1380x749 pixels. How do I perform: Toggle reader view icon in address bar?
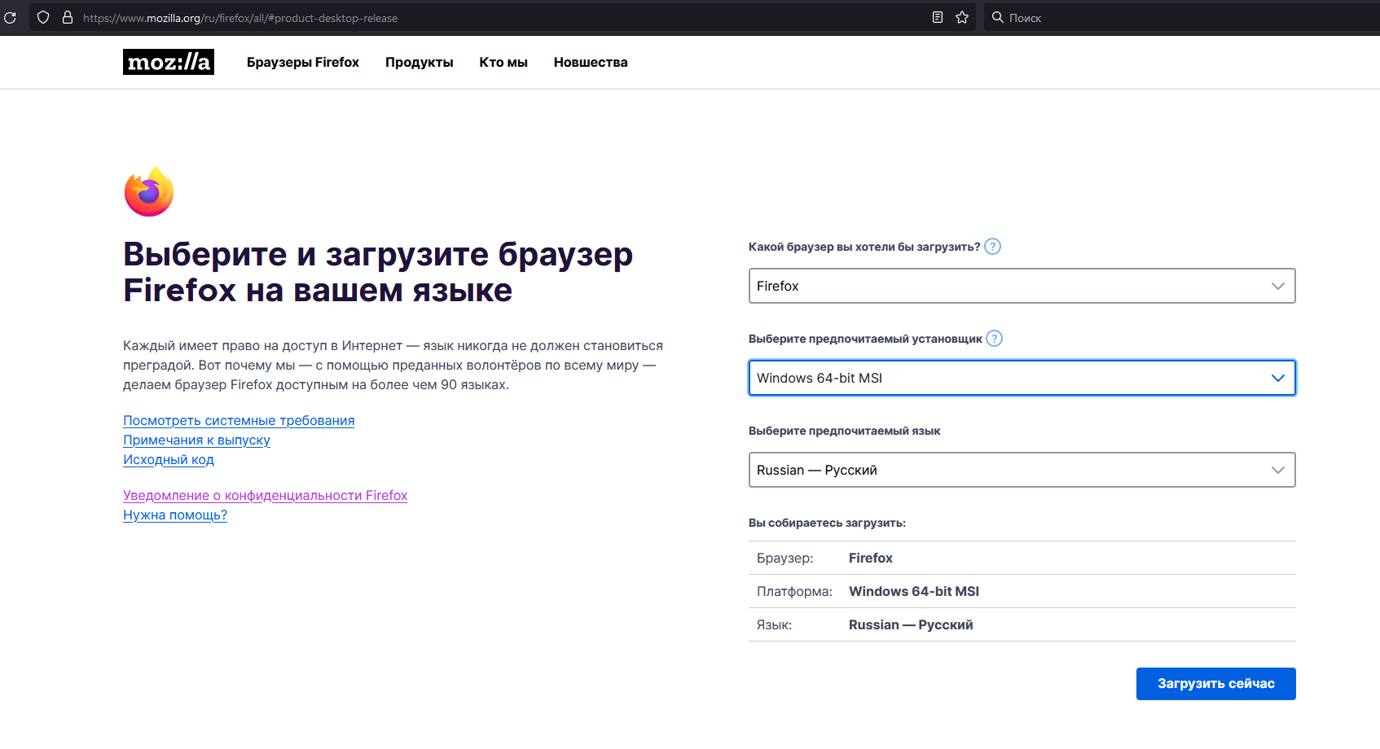pyautogui.click(x=938, y=17)
